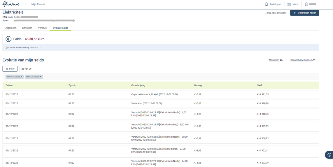Image resolution: width=333 pixels, height=167 pixels.
Task: Select the Capaciteitstarief 4,16 kWh row description
Action: click(155, 94)
